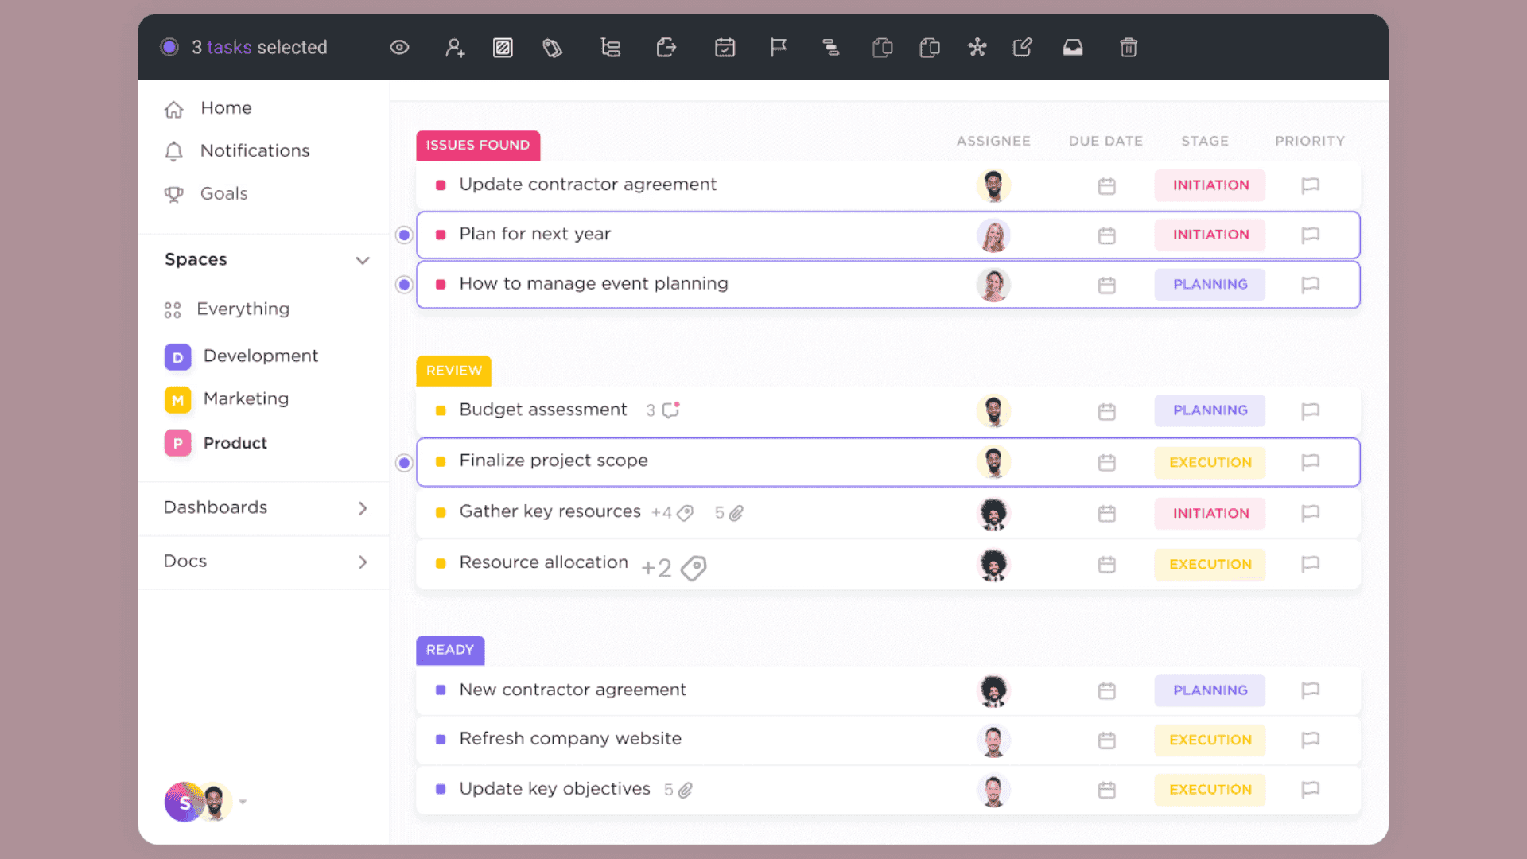The image size is (1527, 859).
Task: Change INITIATION stage of Gather key resources
Action: [1210, 513]
